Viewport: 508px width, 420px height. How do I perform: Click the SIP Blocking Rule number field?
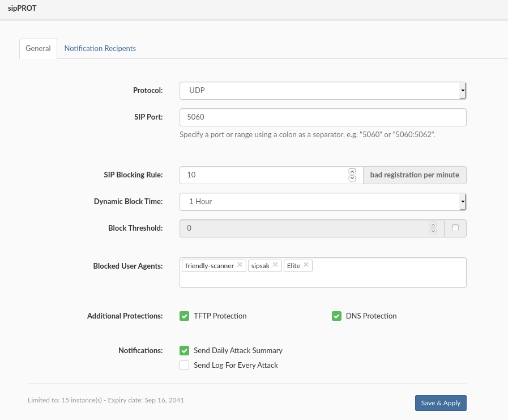(263, 175)
